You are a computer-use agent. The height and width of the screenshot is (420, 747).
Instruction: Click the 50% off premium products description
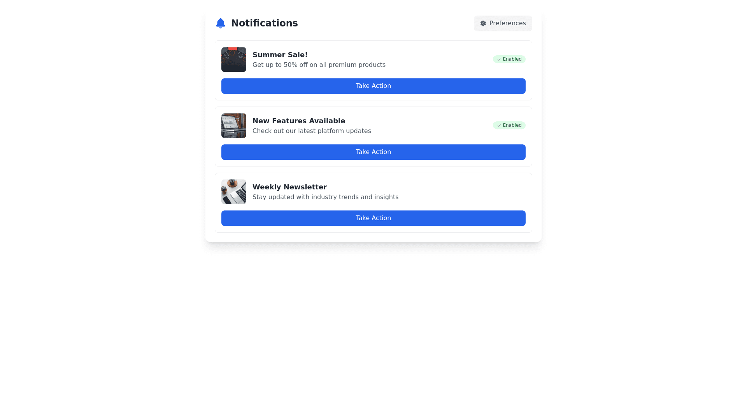coord(319,65)
